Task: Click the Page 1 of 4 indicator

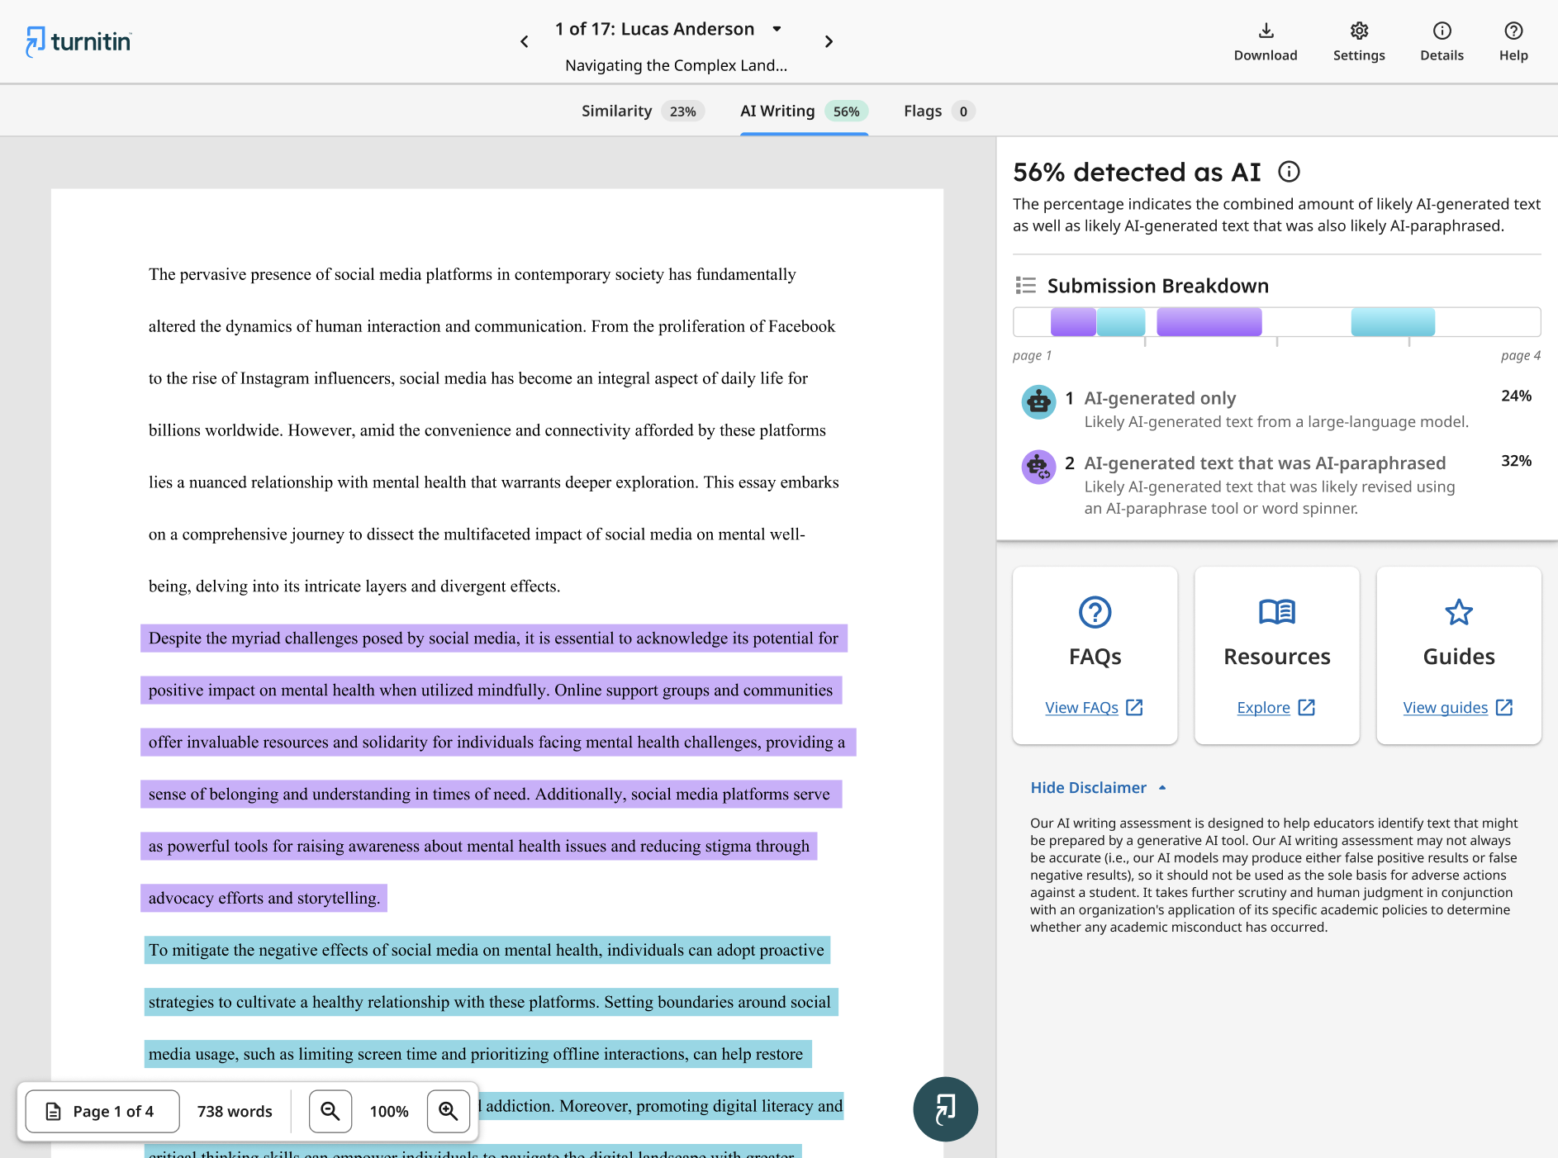Action: [102, 1111]
